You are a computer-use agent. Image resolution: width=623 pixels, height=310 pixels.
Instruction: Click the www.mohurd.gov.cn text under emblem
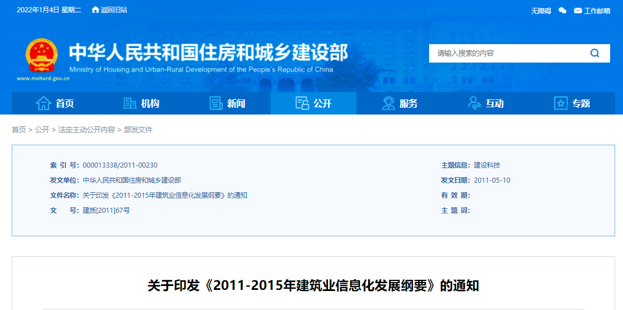44,79
